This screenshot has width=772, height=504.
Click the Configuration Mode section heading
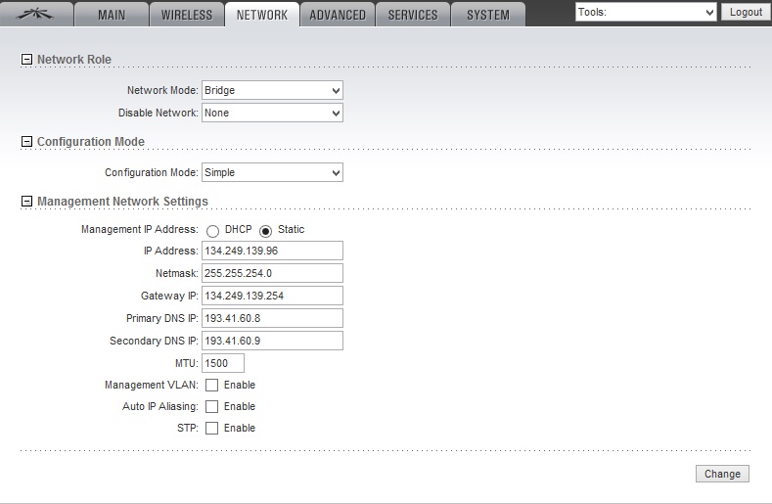pyautogui.click(x=91, y=141)
